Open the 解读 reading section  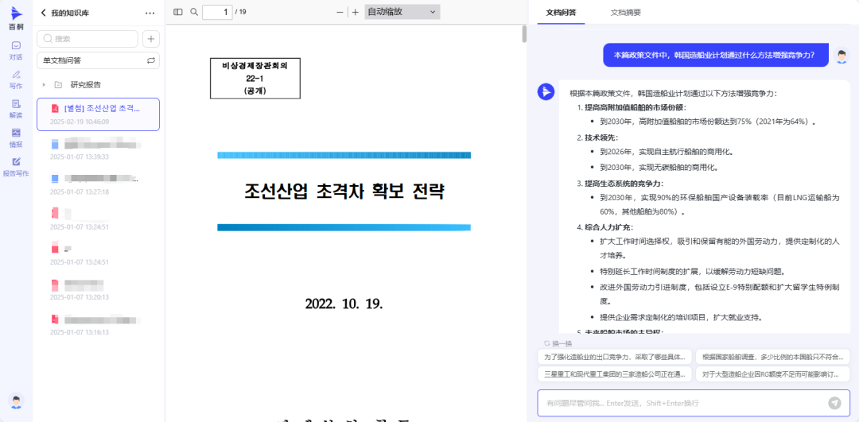click(x=16, y=109)
